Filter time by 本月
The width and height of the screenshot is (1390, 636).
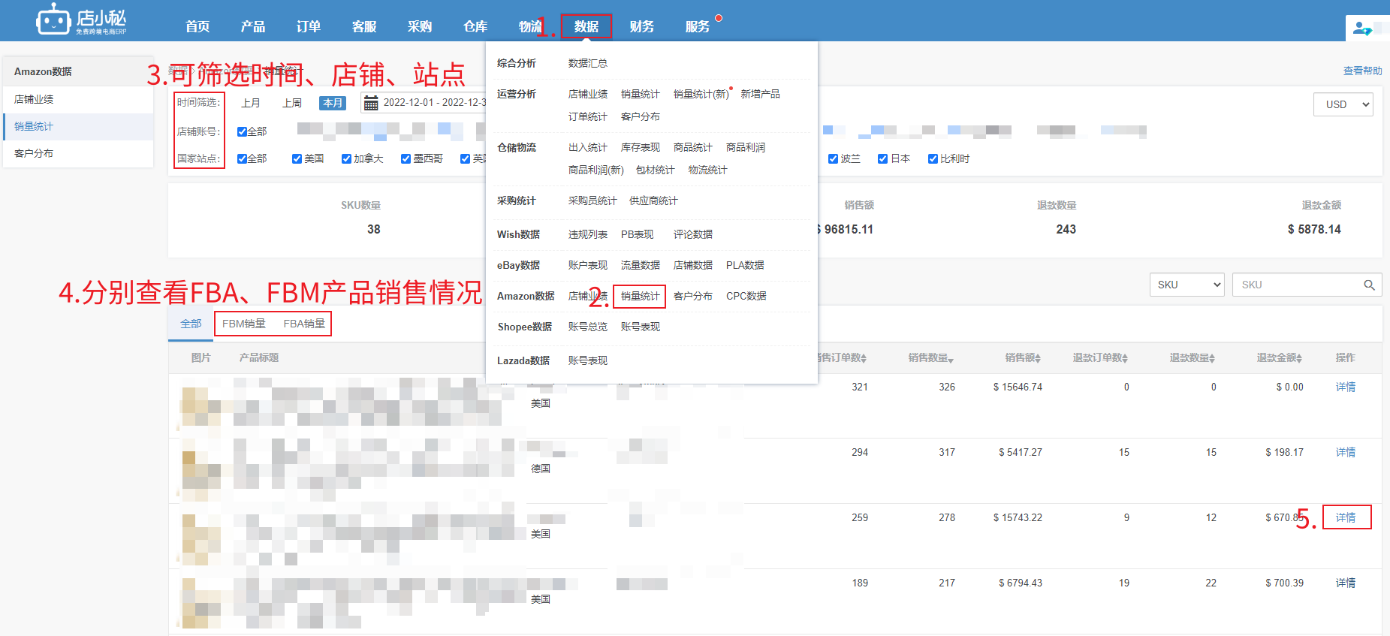[333, 103]
